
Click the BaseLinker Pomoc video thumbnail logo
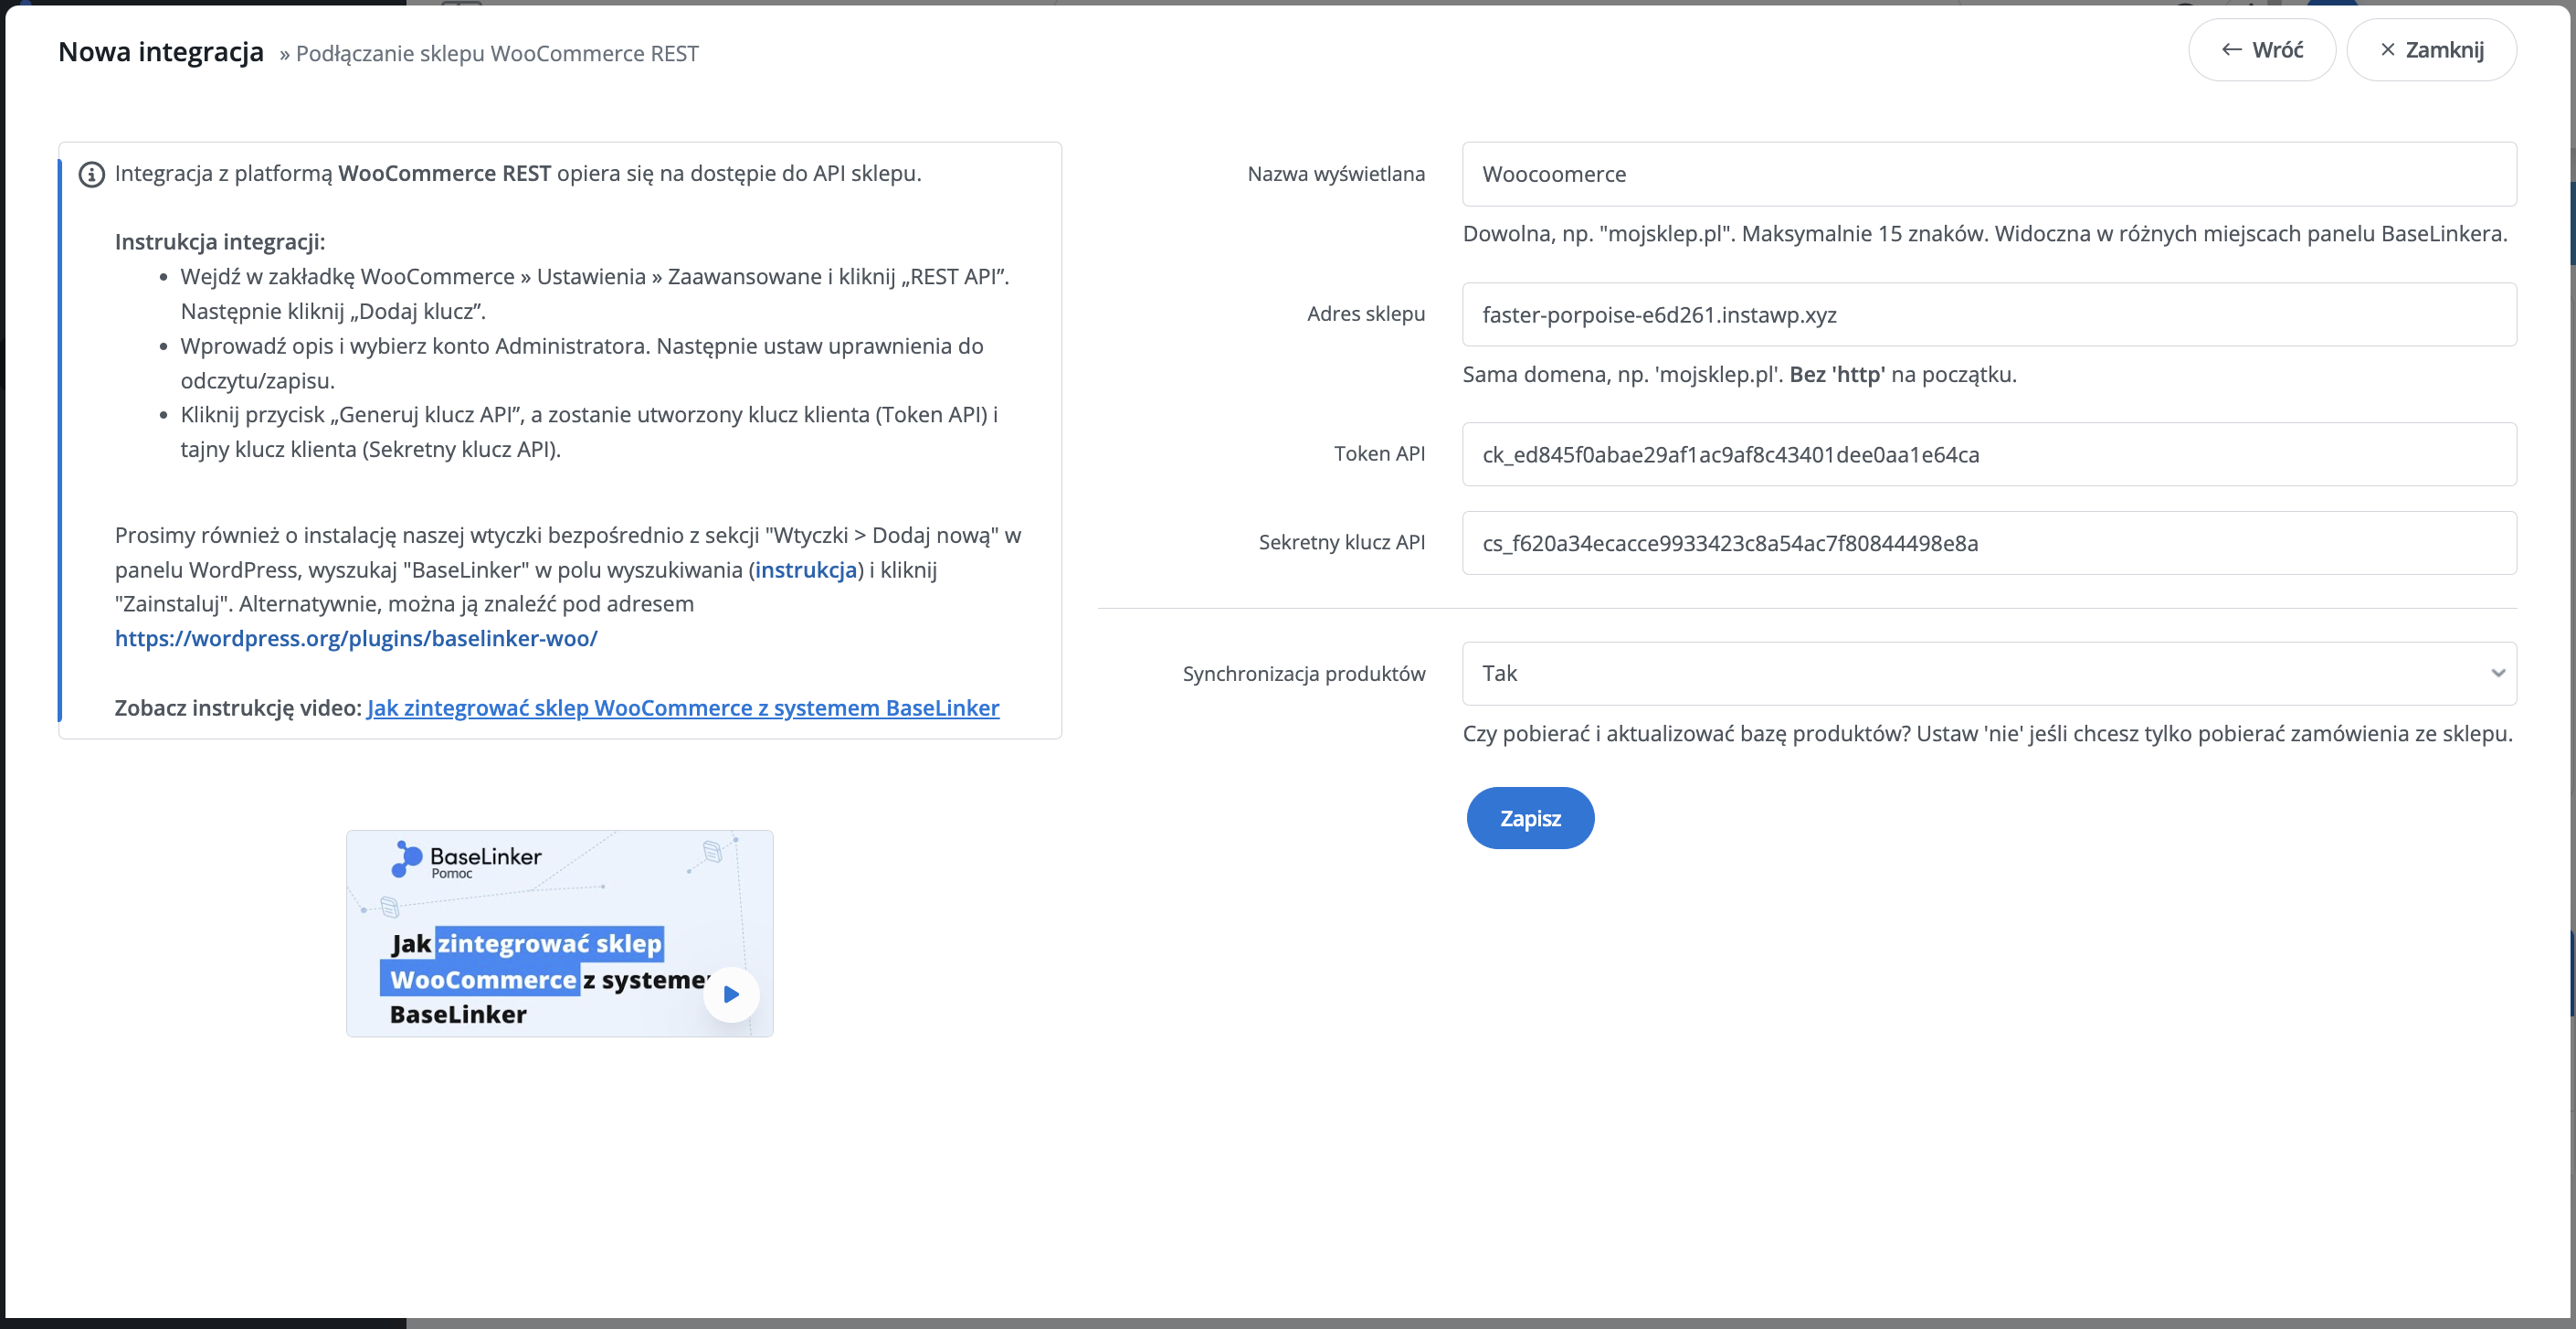click(466, 861)
